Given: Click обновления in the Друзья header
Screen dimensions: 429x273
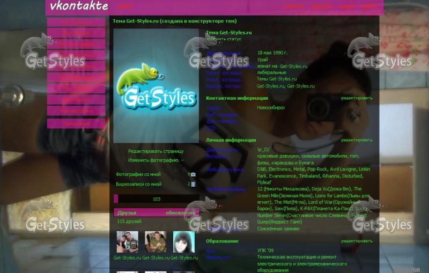Looking at the screenshot, I should [x=180, y=213].
